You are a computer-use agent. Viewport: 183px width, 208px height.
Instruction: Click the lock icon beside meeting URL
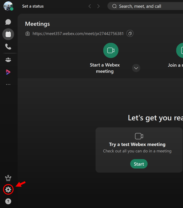[27, 34]
